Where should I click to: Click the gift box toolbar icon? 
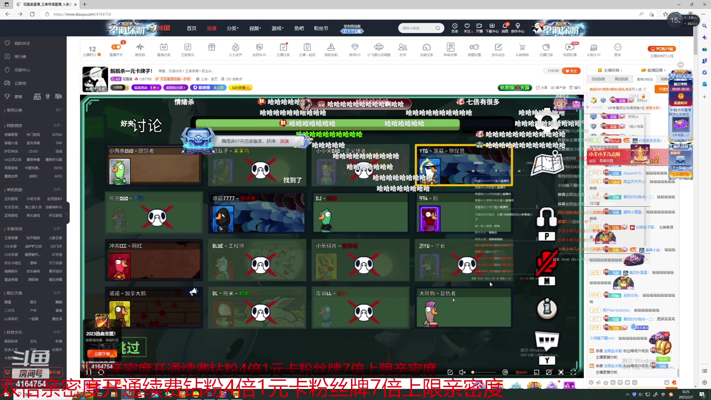coord(212,47)
